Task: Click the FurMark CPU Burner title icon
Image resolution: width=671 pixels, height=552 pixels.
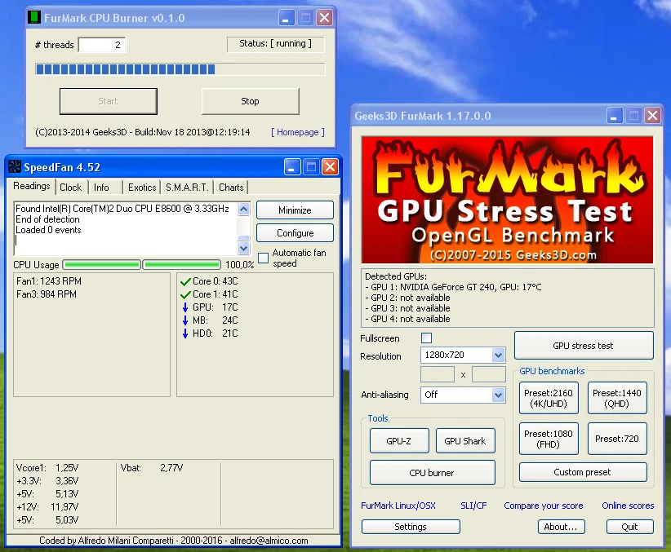Action: pos(33,18)
